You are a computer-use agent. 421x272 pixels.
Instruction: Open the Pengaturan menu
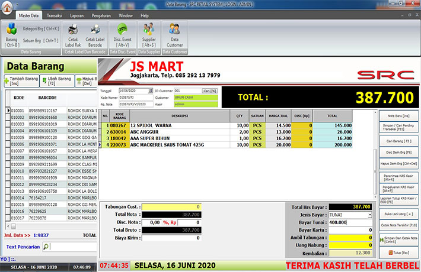tap(101, 15)
